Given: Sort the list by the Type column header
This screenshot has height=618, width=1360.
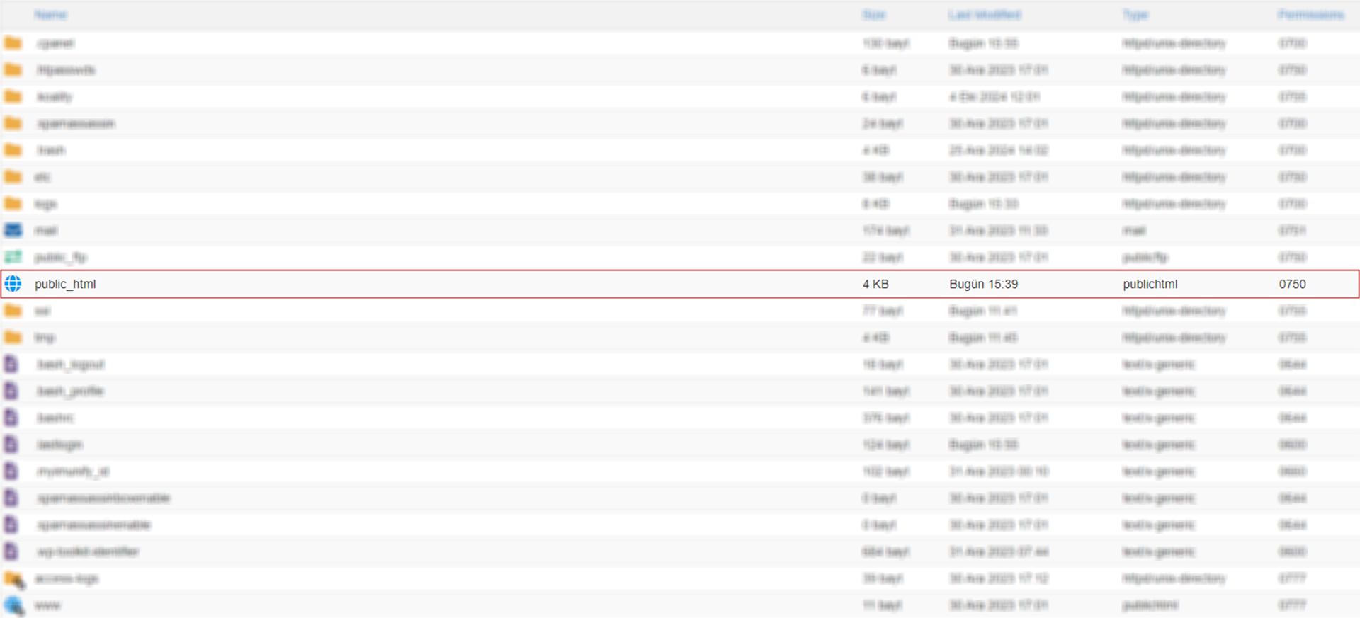Looking at the screenshot, I should click(x=1135, y=15).
